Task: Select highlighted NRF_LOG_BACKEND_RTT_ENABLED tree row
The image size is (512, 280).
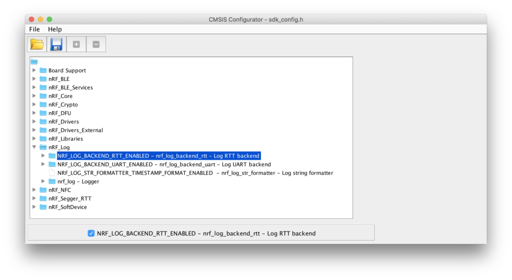Action: [158, 155]
